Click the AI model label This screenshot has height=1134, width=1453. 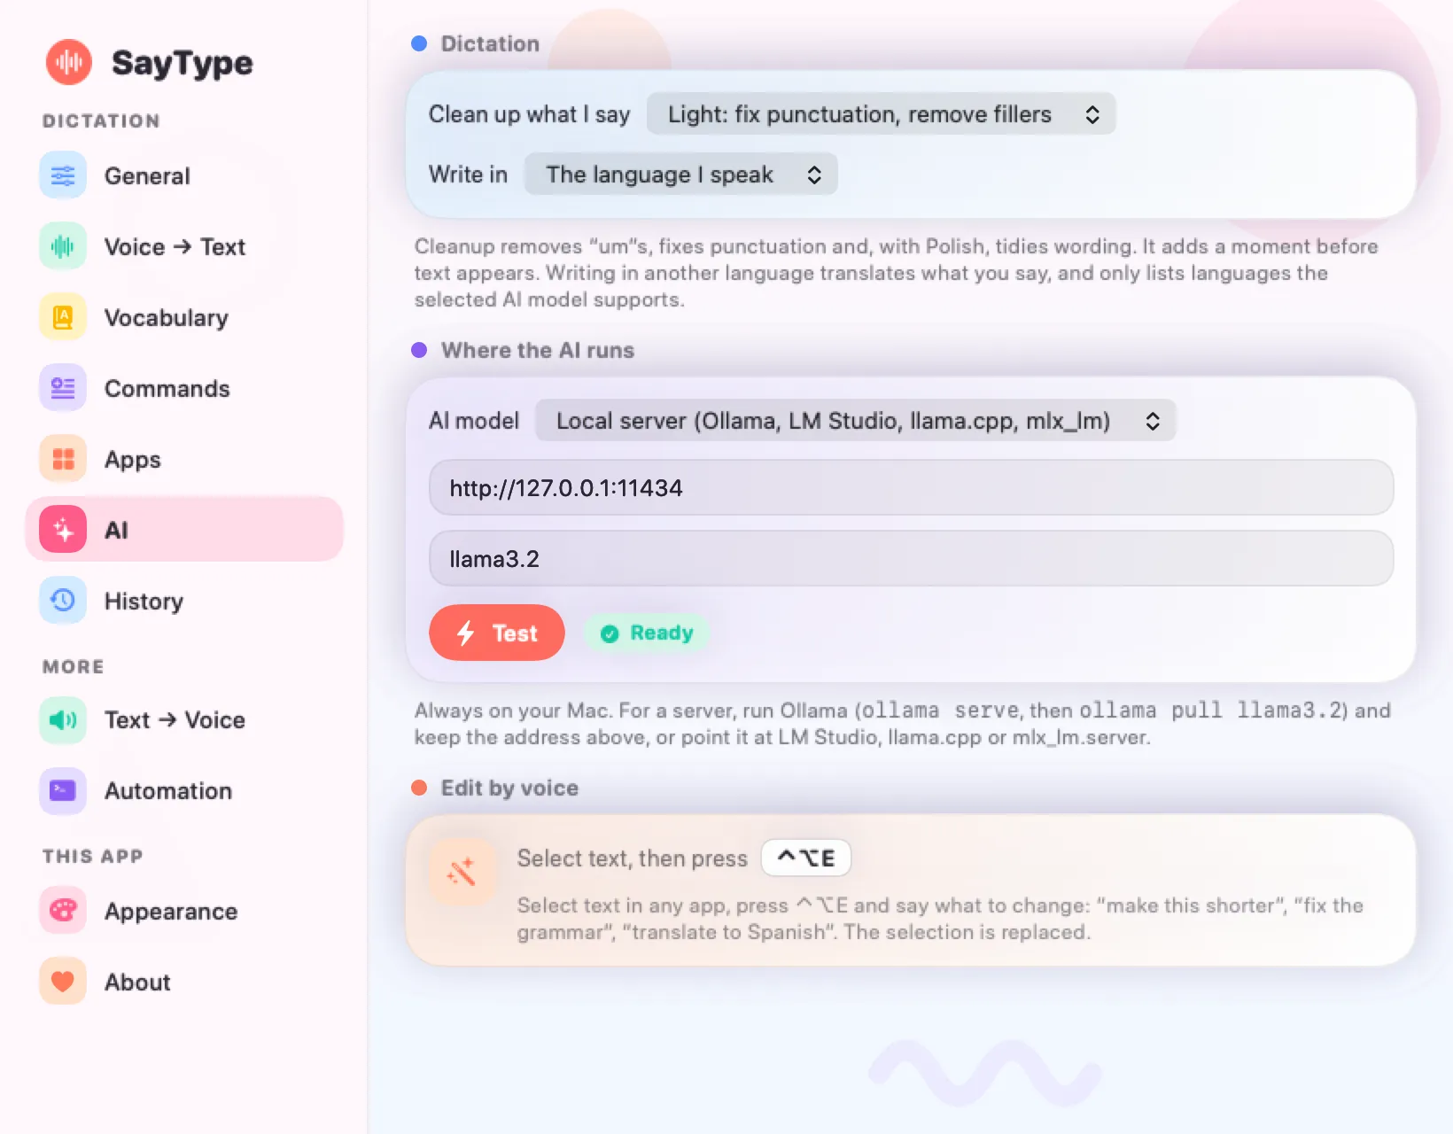click(474, 421)
